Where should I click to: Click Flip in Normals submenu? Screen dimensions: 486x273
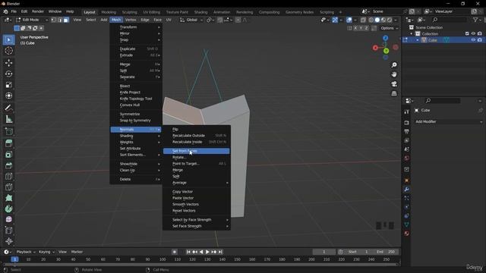pos(197,129)
